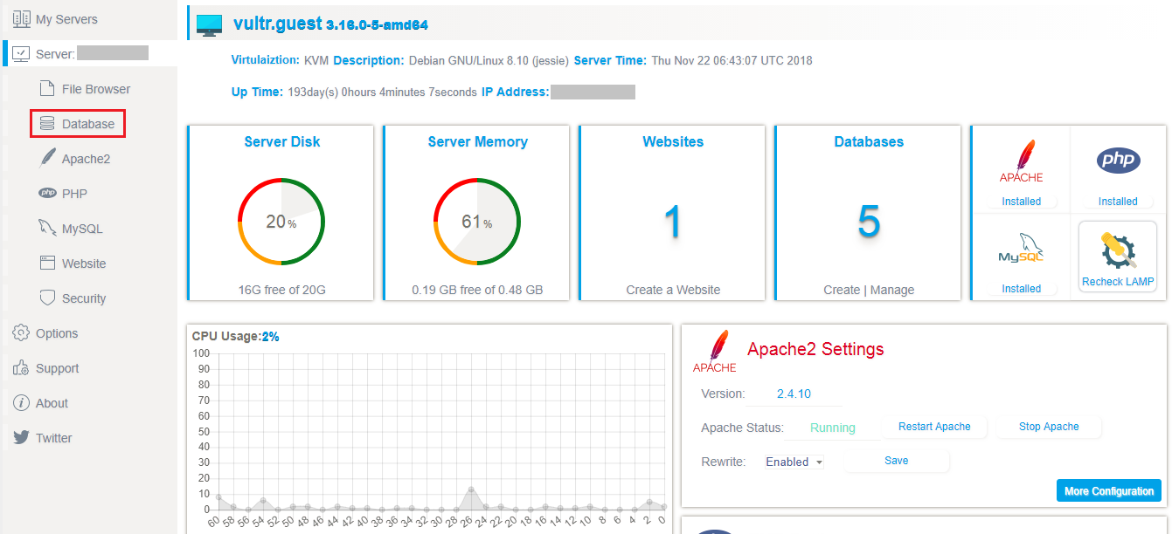Click the Manage link under Databases
This screenshot has width=1172, height=534.
pyautogui.click(x=892, y=290)
